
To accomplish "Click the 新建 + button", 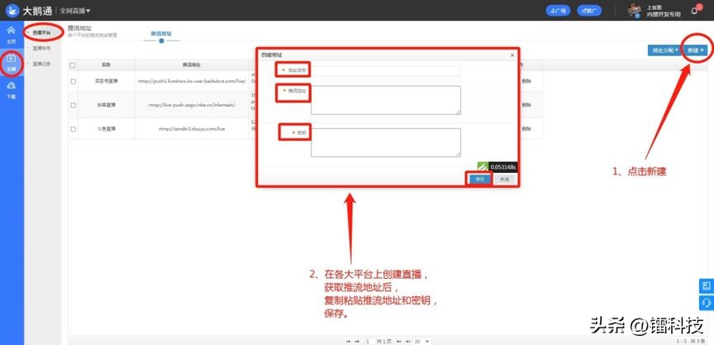I will pos(696,50).
